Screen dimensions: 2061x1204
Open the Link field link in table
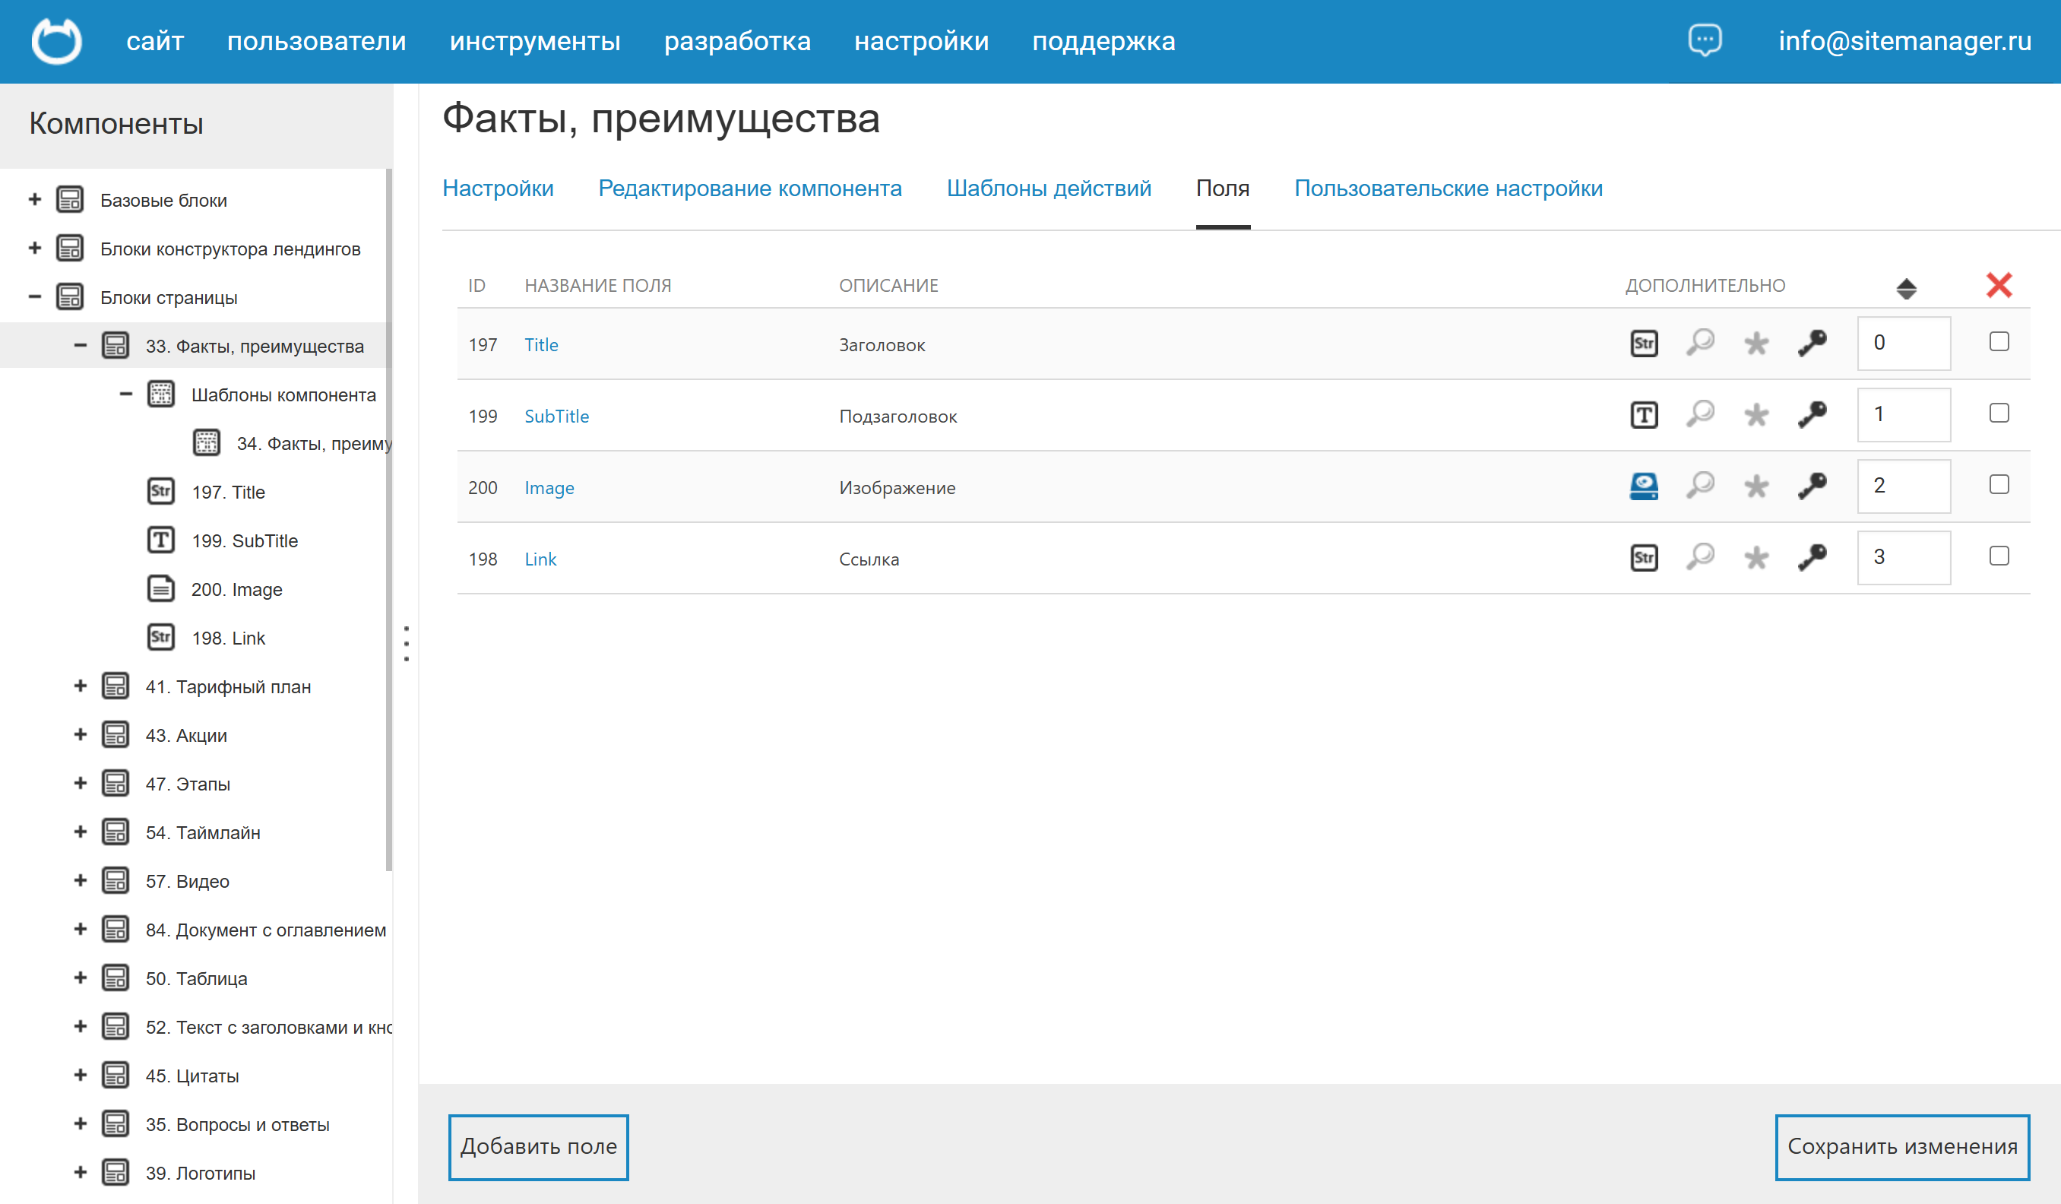click(540, 559)
